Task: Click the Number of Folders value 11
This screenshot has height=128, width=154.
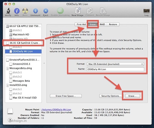Action: (x=43, y=118)
